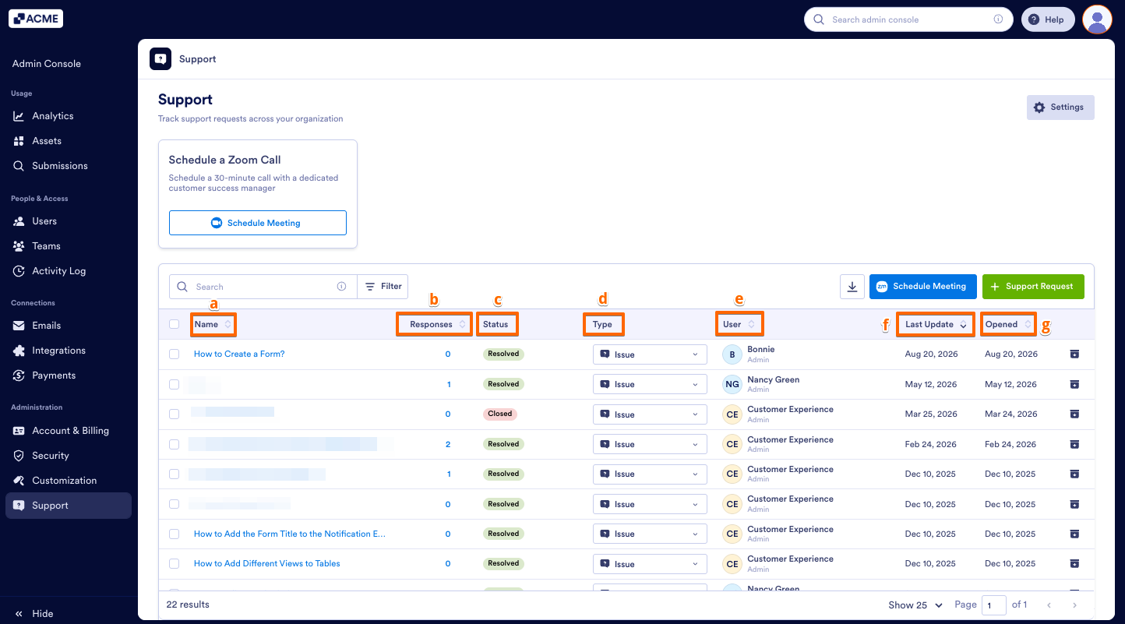The height and width of the screenshot is (624, 1125).
Task: Click the Account & Billing icon
Action: tap(19, 431)
